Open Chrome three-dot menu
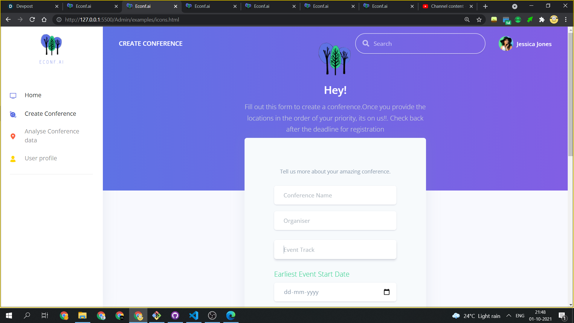This screenshot has width=574, height=323. pos(566,20)
